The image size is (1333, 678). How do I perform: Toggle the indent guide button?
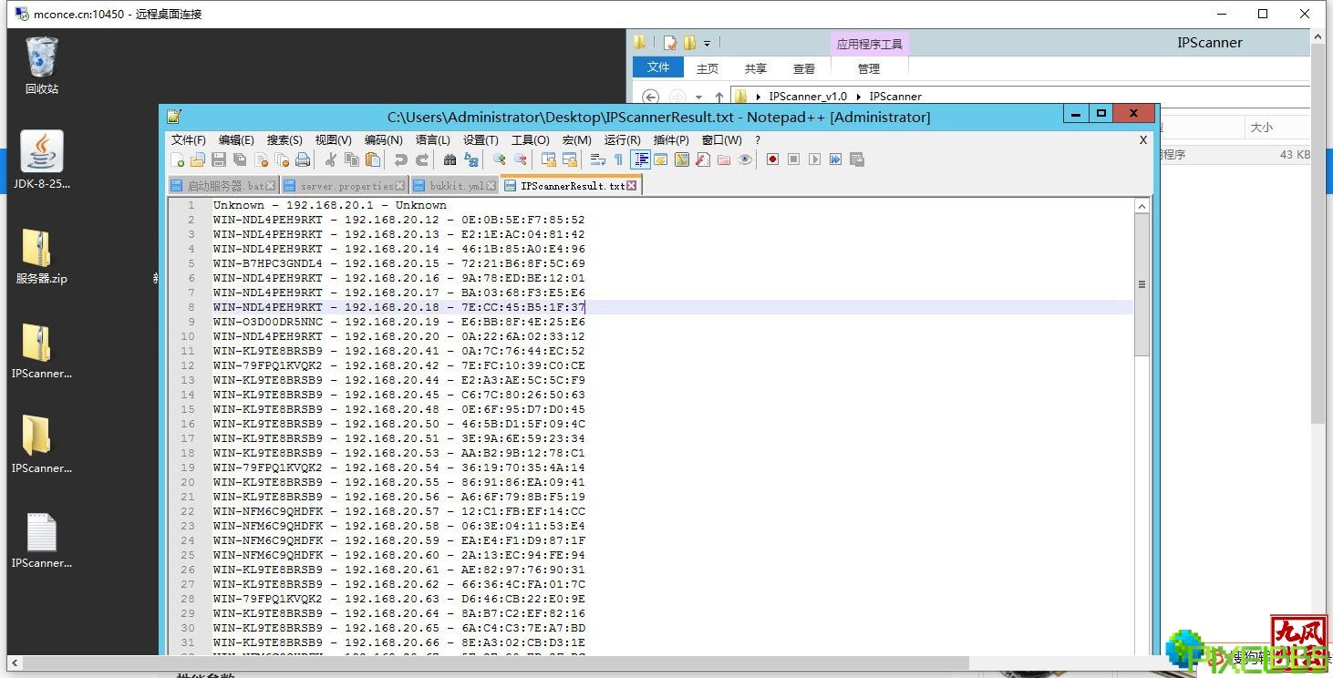(641, 159)
